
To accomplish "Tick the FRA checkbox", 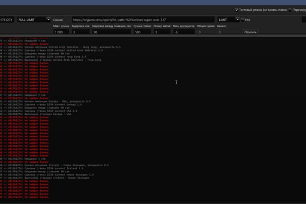I will click(x=242, y=20).
